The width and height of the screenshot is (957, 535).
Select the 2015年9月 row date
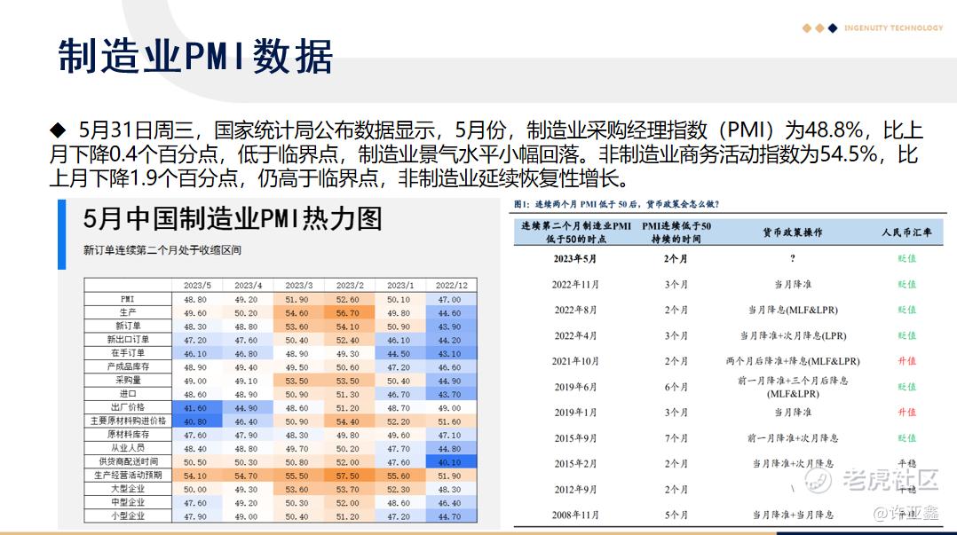(575, 438)
